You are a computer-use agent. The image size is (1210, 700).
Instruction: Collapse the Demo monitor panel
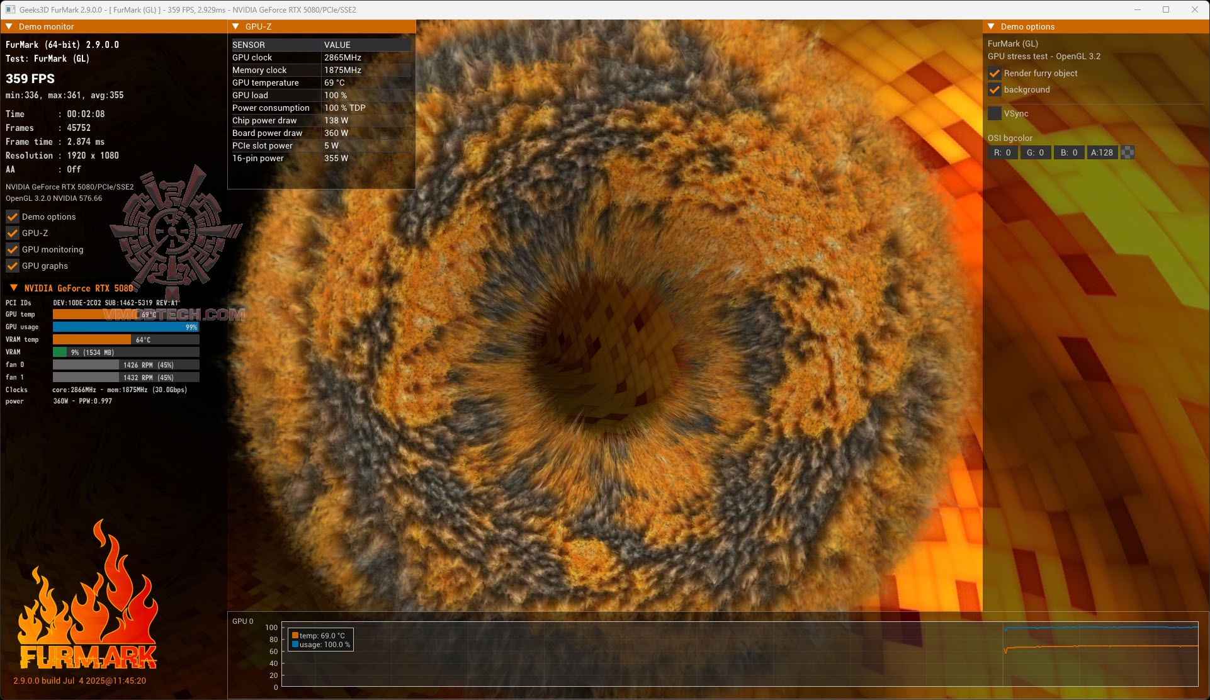9,26
